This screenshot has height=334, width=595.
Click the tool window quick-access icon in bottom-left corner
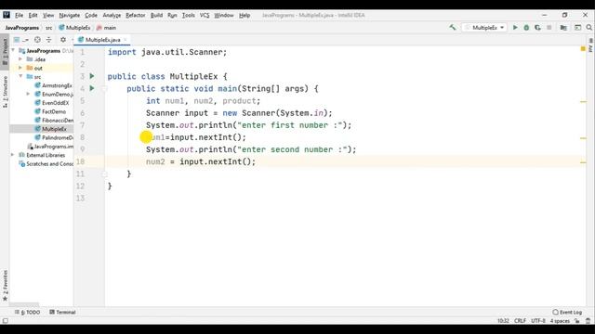5,321
